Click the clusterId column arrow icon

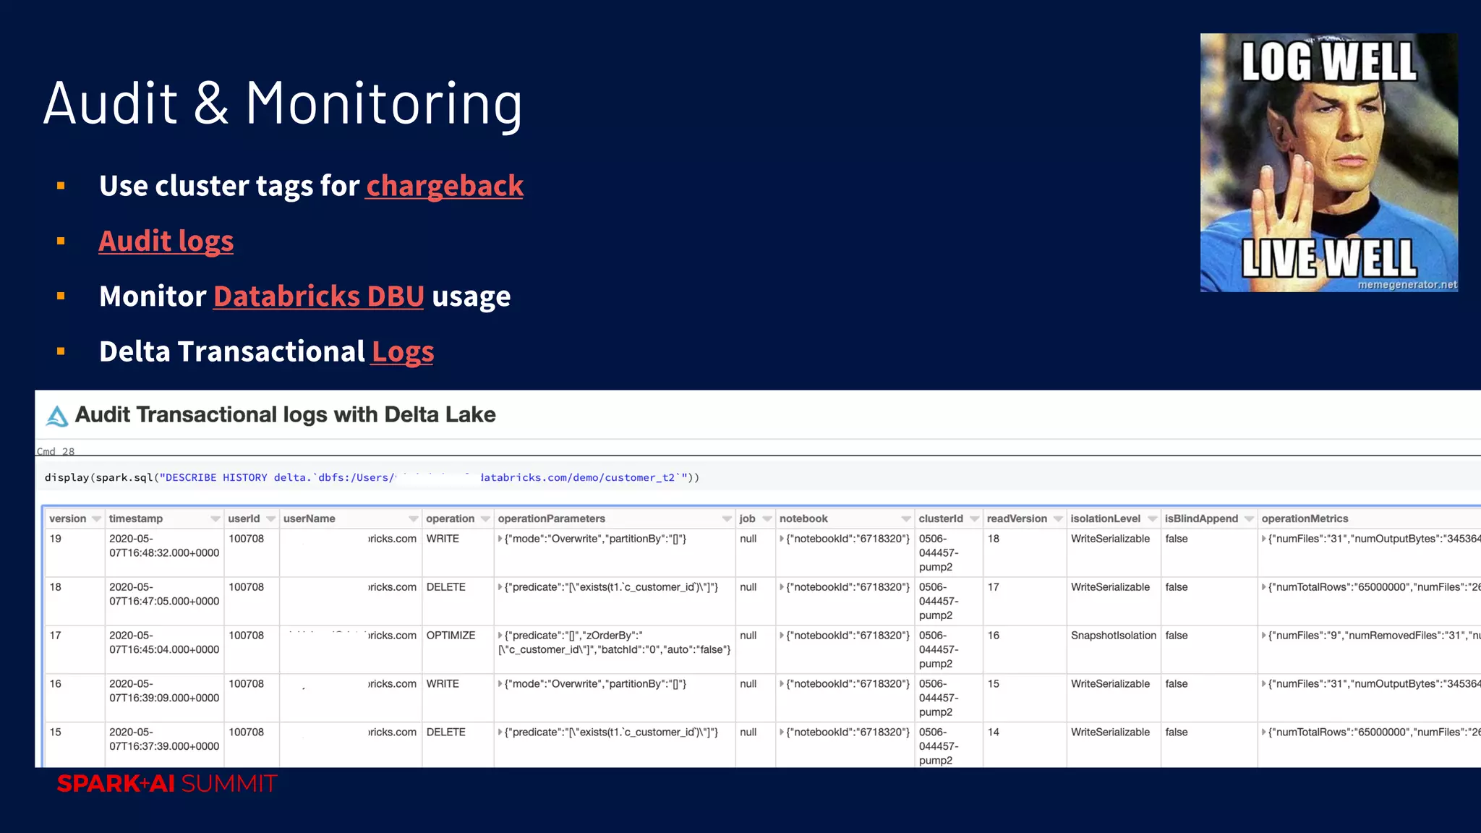974,519
